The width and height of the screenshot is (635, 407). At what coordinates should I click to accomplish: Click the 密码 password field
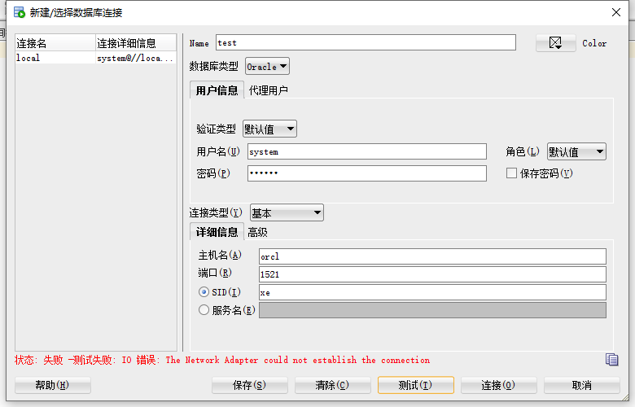(367, 173)
